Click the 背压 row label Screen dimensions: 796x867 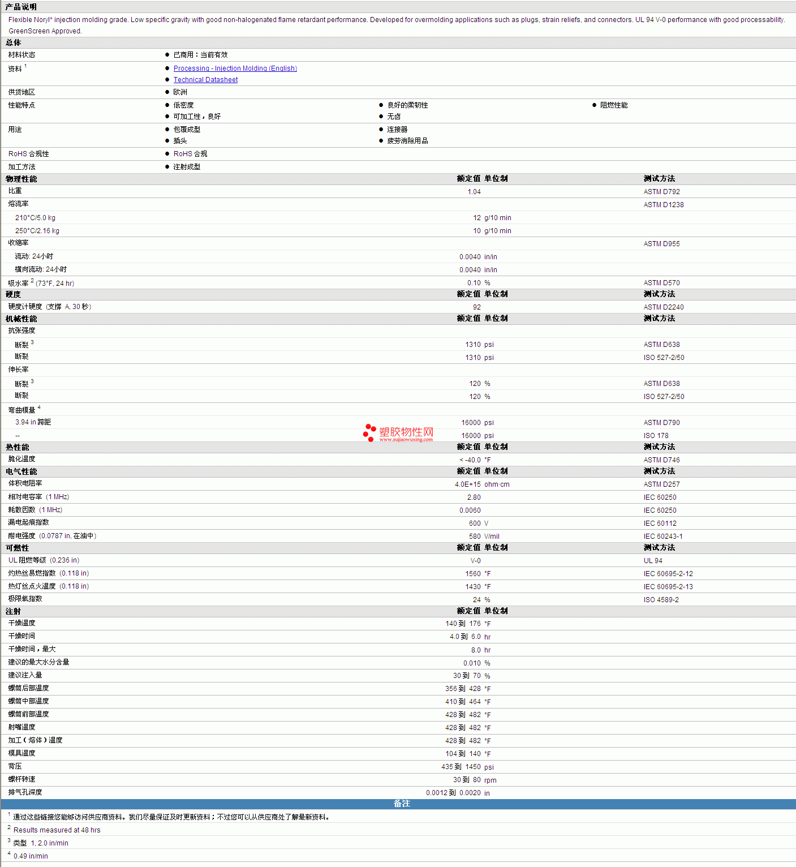(15, 766)
